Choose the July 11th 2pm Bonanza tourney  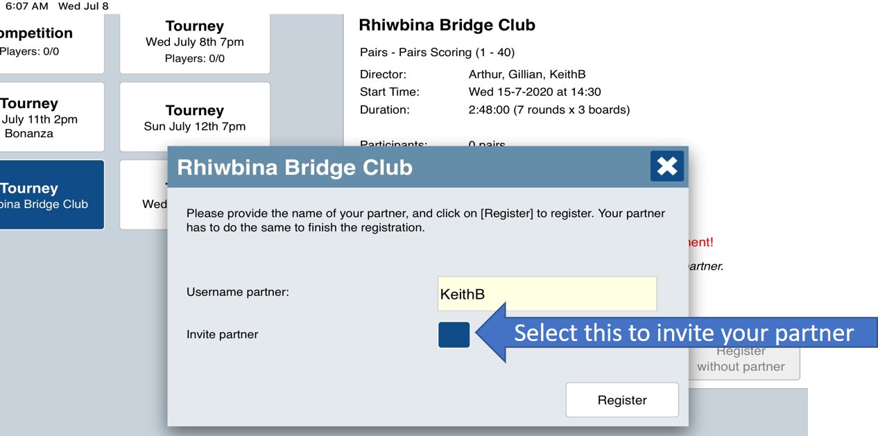42,117
